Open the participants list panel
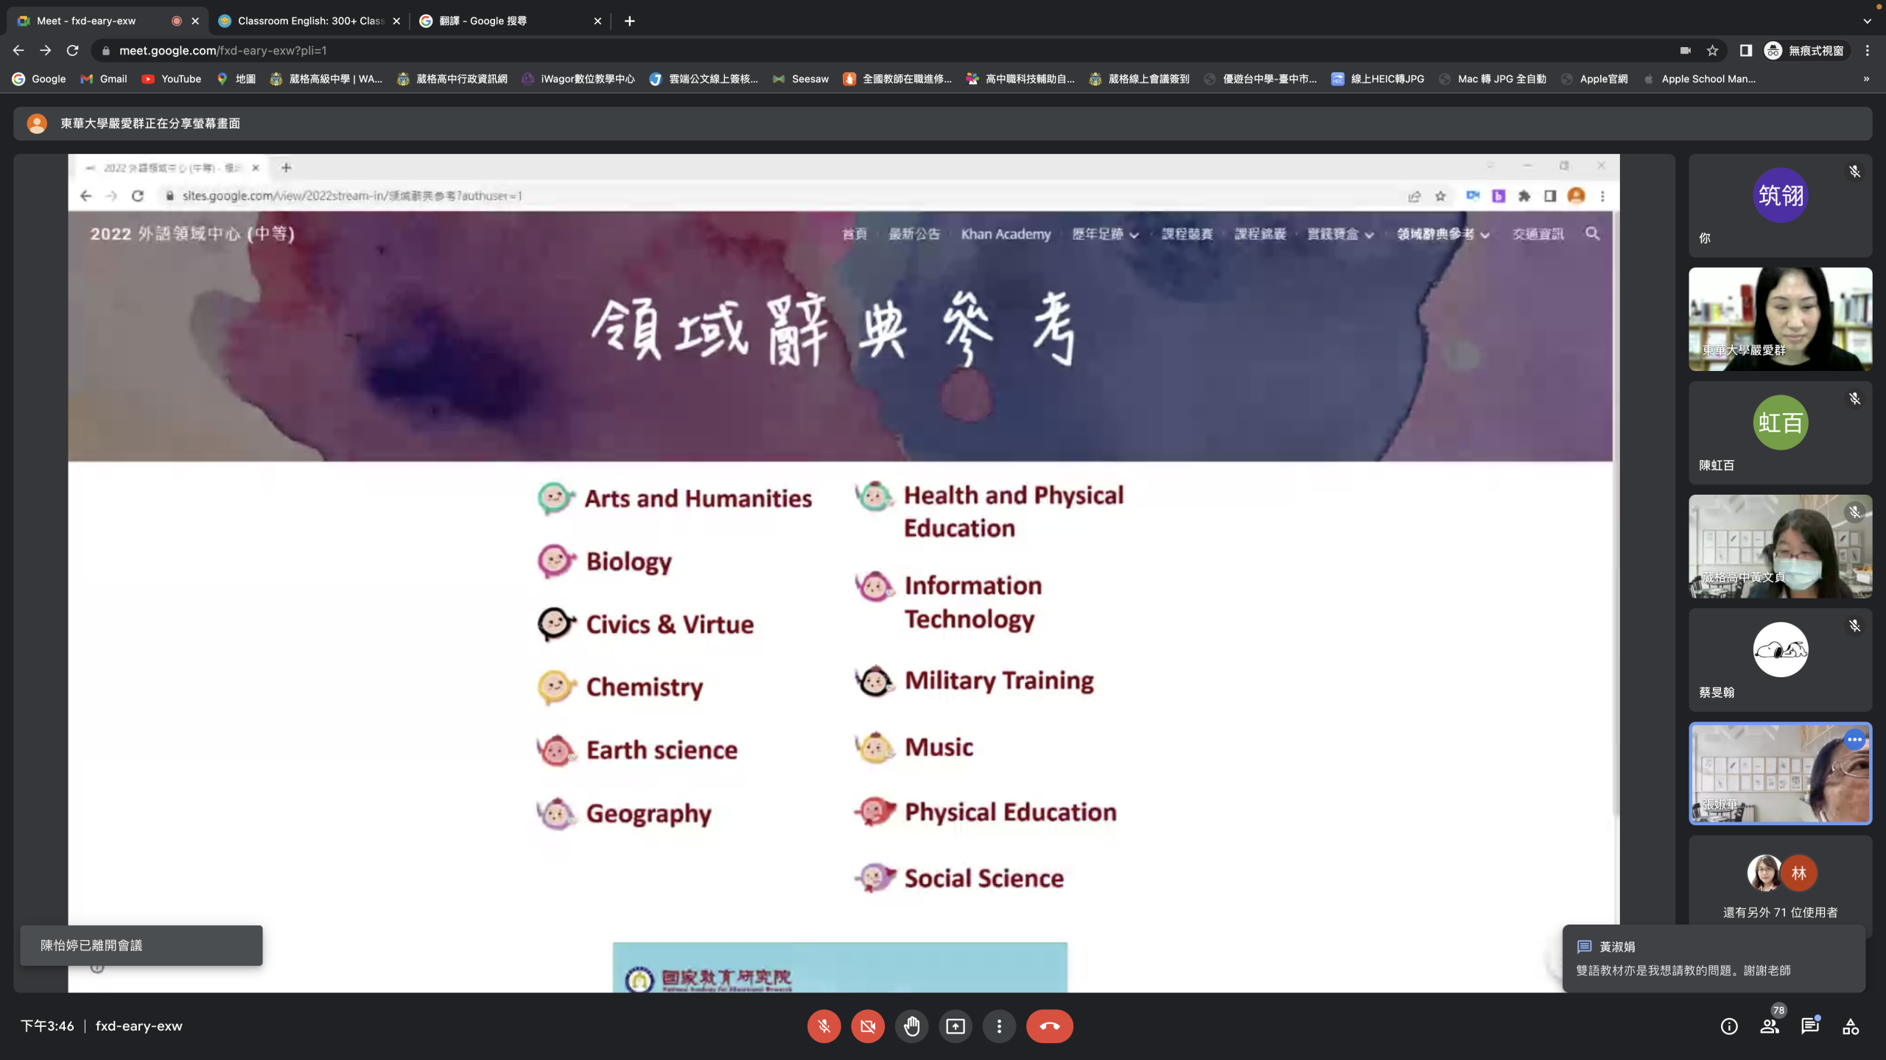The width and height of the screenshot is (1886, 1060). (1769, 1026)
